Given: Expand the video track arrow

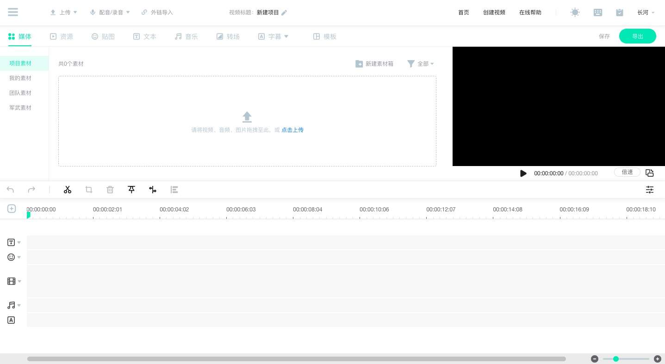Looking at the screenshot, I should click(19, 281).
